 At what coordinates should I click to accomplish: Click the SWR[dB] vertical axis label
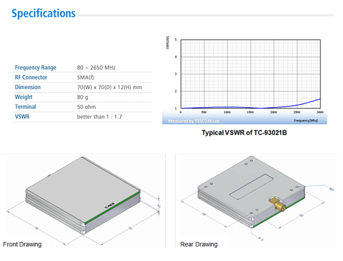click(x=167, y=43)
